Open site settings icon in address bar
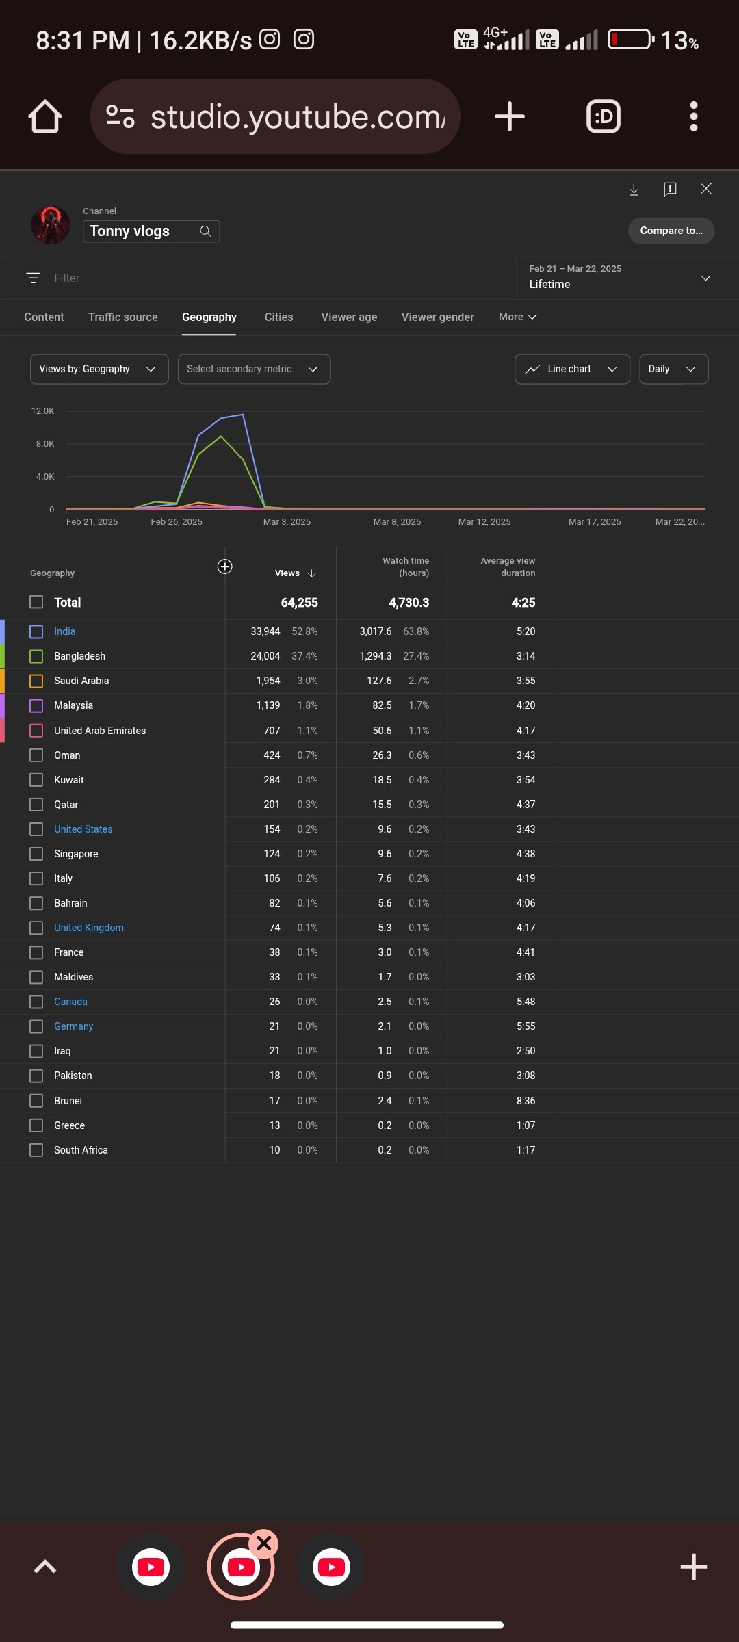This screenshot has width=739, height=1642. (x=120, y=116)
